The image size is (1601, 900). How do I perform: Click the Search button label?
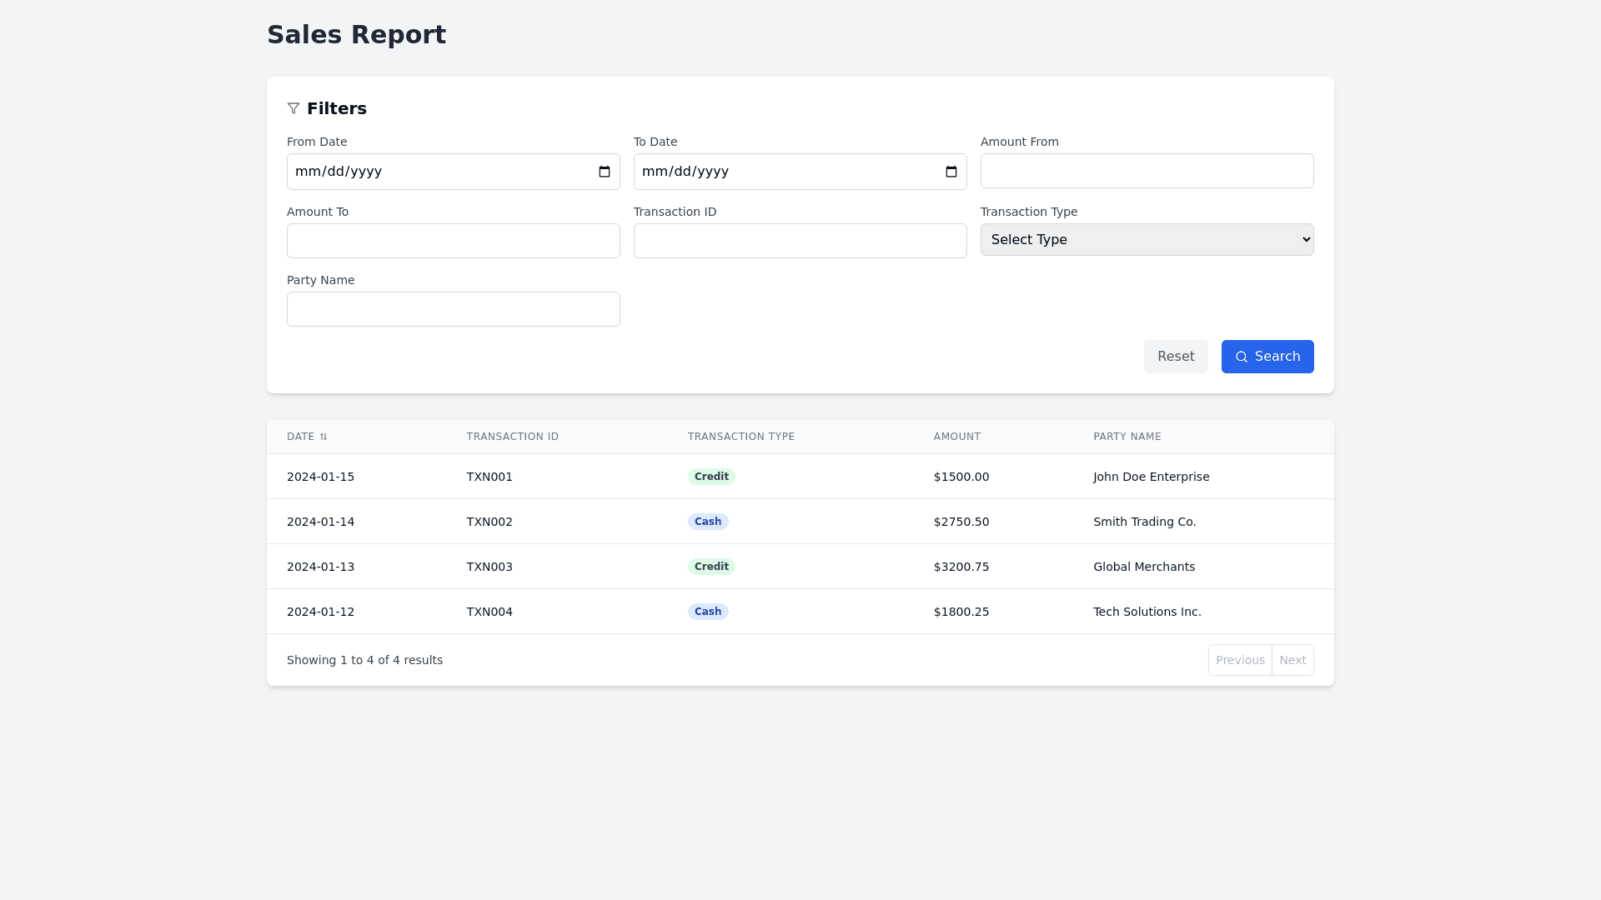pos(1277,357)
